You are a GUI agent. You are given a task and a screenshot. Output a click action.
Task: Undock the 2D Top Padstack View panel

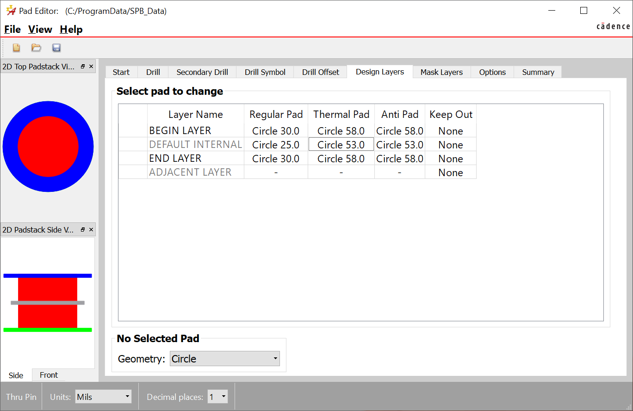tap(82, 66)
